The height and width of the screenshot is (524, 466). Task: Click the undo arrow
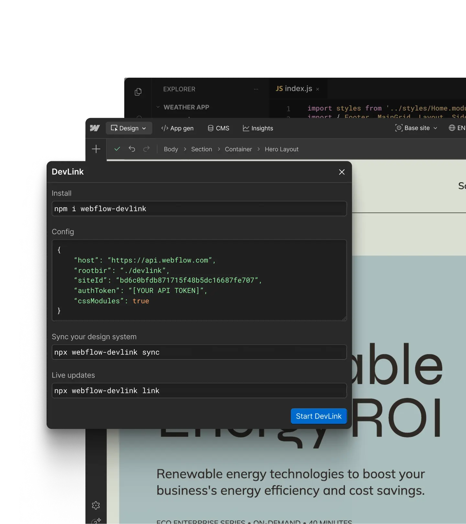132,149
